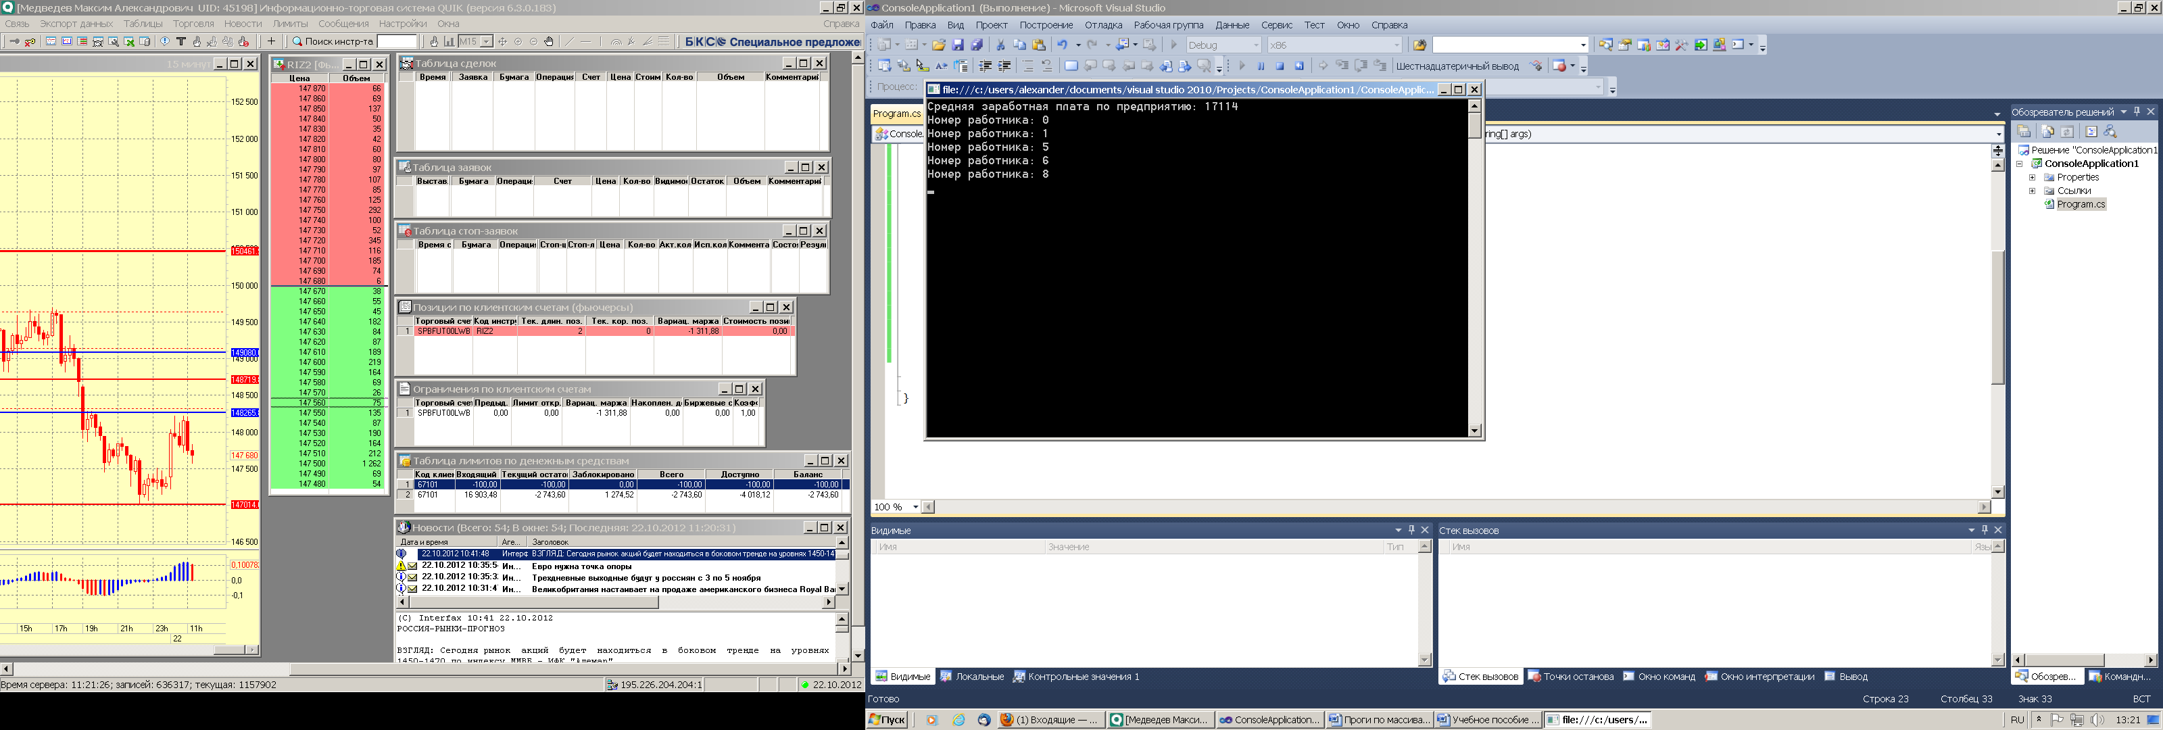
Task: Select the hand pan tool in QUIK chart toolbar
Action: (x=548, y=41)
